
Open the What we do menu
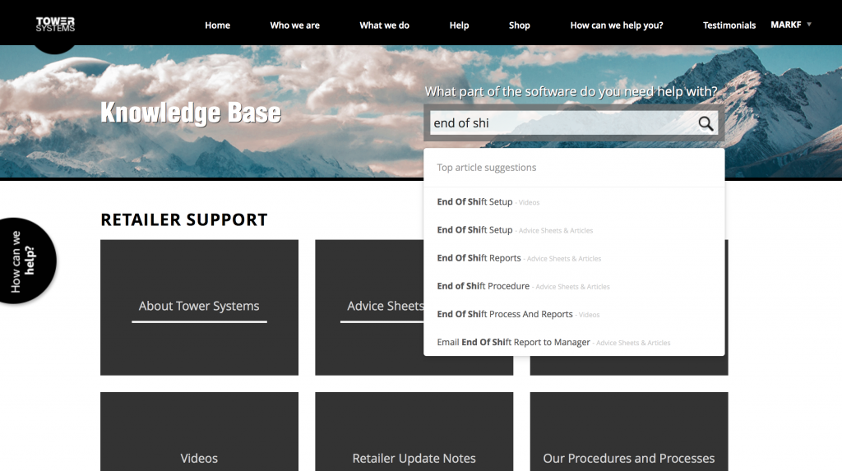point(385,25)
